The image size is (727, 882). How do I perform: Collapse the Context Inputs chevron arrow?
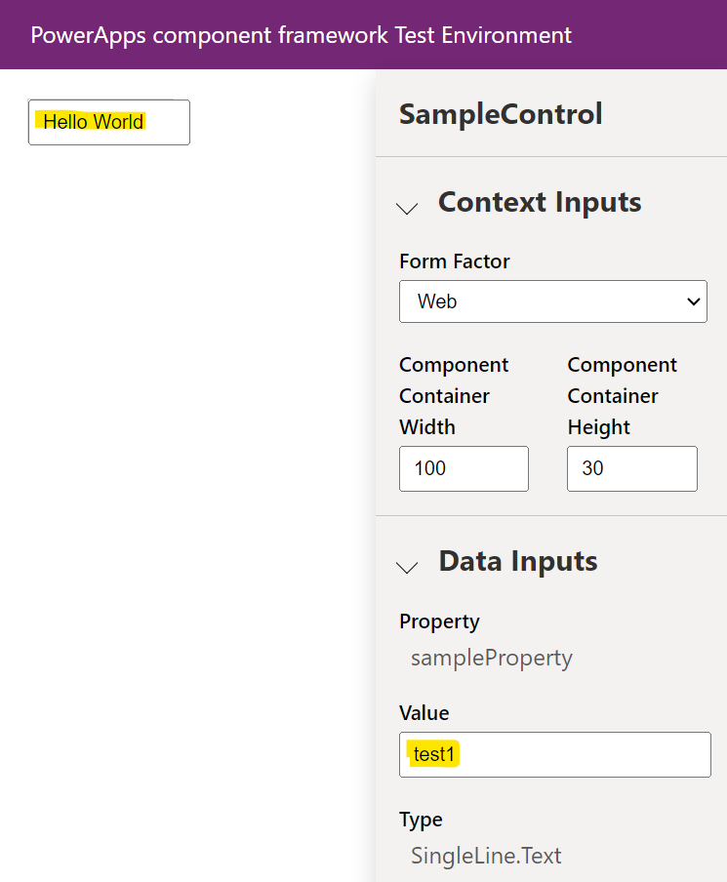pos(407,207)
